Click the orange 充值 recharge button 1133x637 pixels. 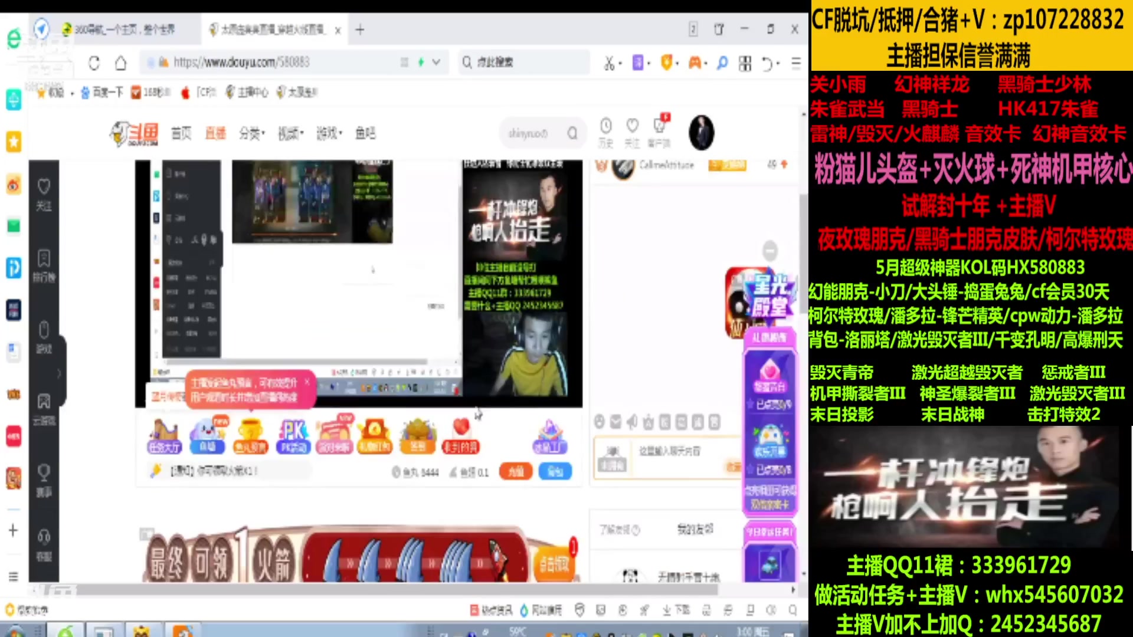pyautogui.click(x=516, y=471)
